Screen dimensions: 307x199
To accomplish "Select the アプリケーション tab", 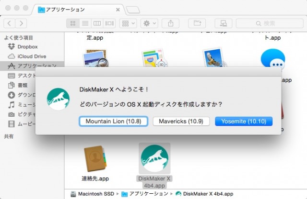I will pyautogui.click(x=78, y=10).
